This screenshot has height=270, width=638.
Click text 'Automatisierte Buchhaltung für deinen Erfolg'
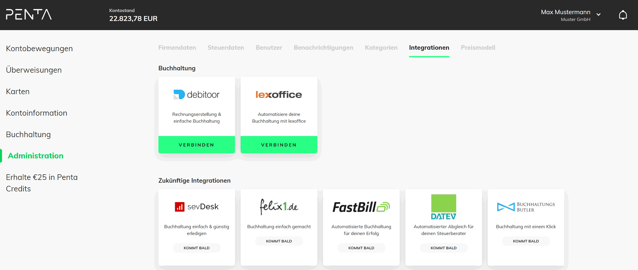[x=361, y=230]
